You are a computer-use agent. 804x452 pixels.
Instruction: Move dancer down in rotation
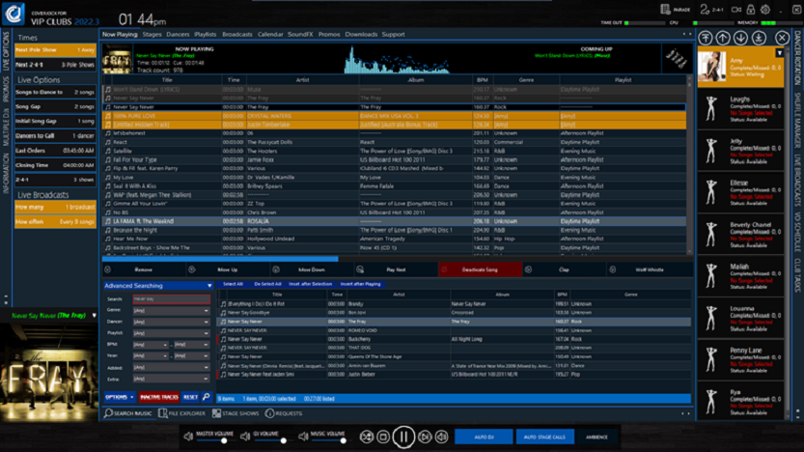click(x=740, y=38)
